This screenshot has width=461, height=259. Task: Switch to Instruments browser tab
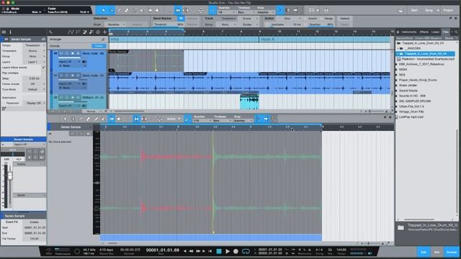(x=409, y=32)
